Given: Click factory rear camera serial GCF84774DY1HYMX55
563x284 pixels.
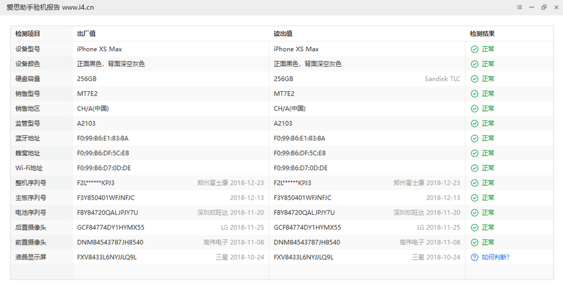Looking at the screenshot, I should [111, 227].
